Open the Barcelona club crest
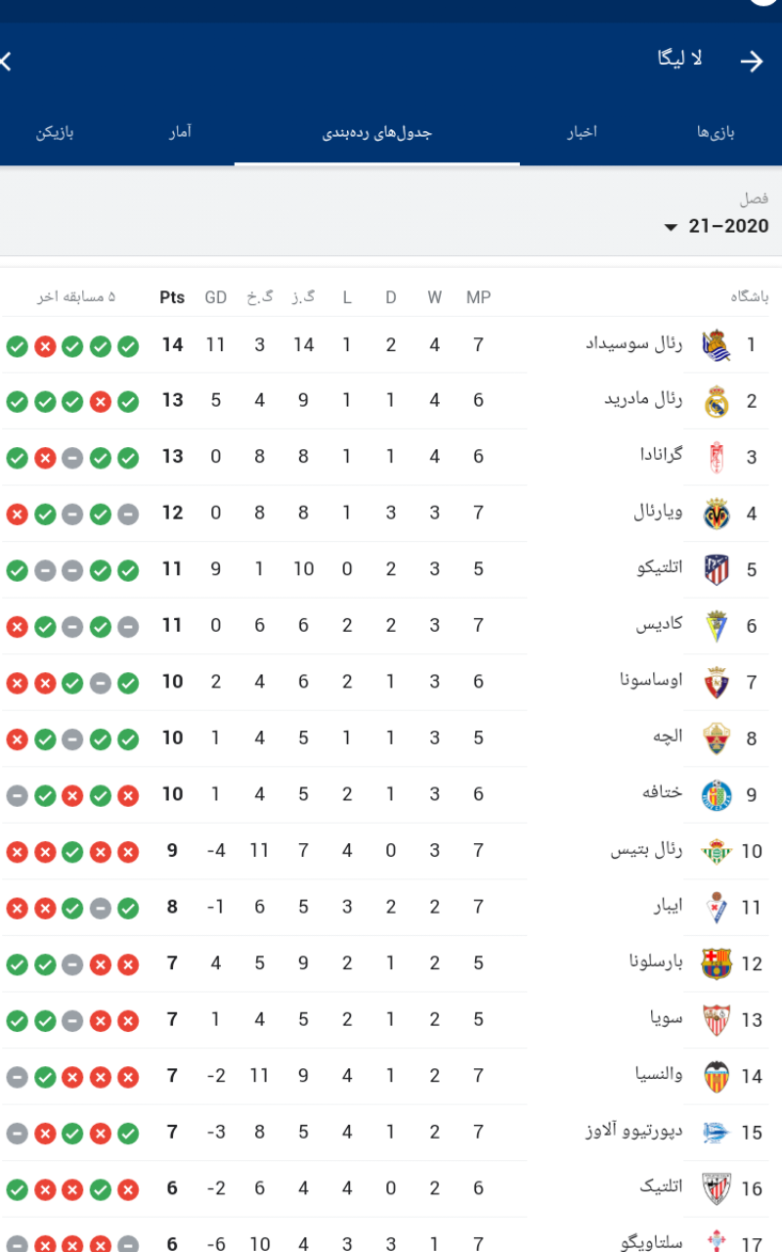The height and width of the screenshot is (1252, 782). (x=717, y=963)
